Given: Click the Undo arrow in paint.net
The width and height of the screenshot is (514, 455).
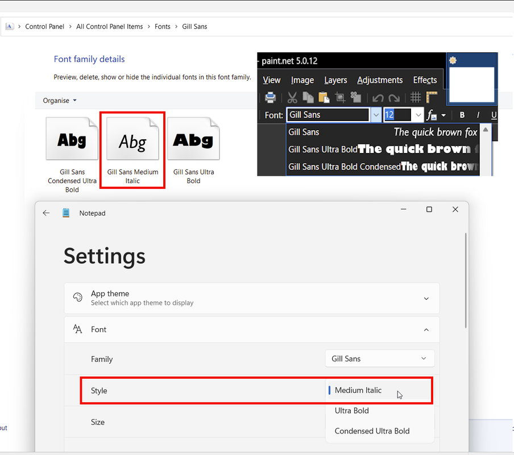Looking at the screenshot, I should pyautogui.click(x=378, y=98).
